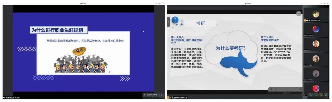332x102 pixels.
Task: Switch input method with the 中 icon
Action: coord(311,95)
